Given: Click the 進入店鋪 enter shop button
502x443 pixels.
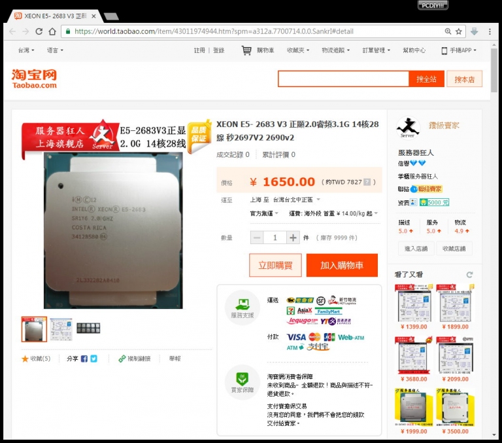Looking at the screenshot, I should click(x=416, y=249).
